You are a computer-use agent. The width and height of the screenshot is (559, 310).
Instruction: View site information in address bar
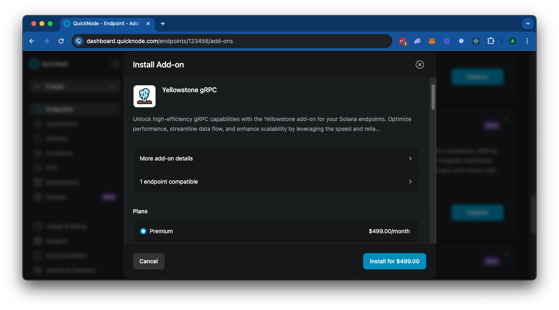click(79, 41)
